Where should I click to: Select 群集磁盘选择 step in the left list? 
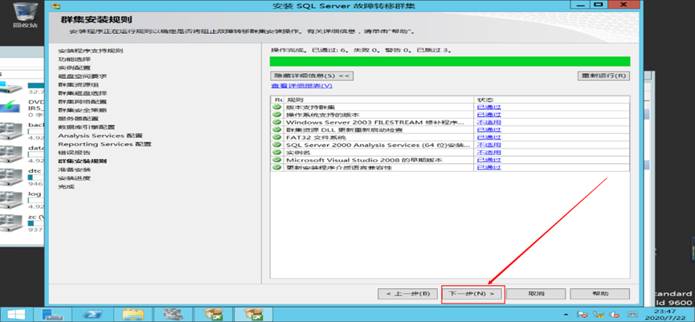point(83,93)
